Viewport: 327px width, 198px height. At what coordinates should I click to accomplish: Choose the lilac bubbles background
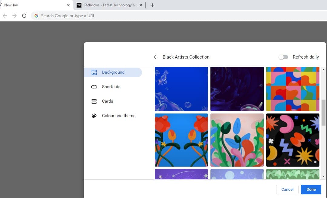pyautogui.click(x=237, y=174)
